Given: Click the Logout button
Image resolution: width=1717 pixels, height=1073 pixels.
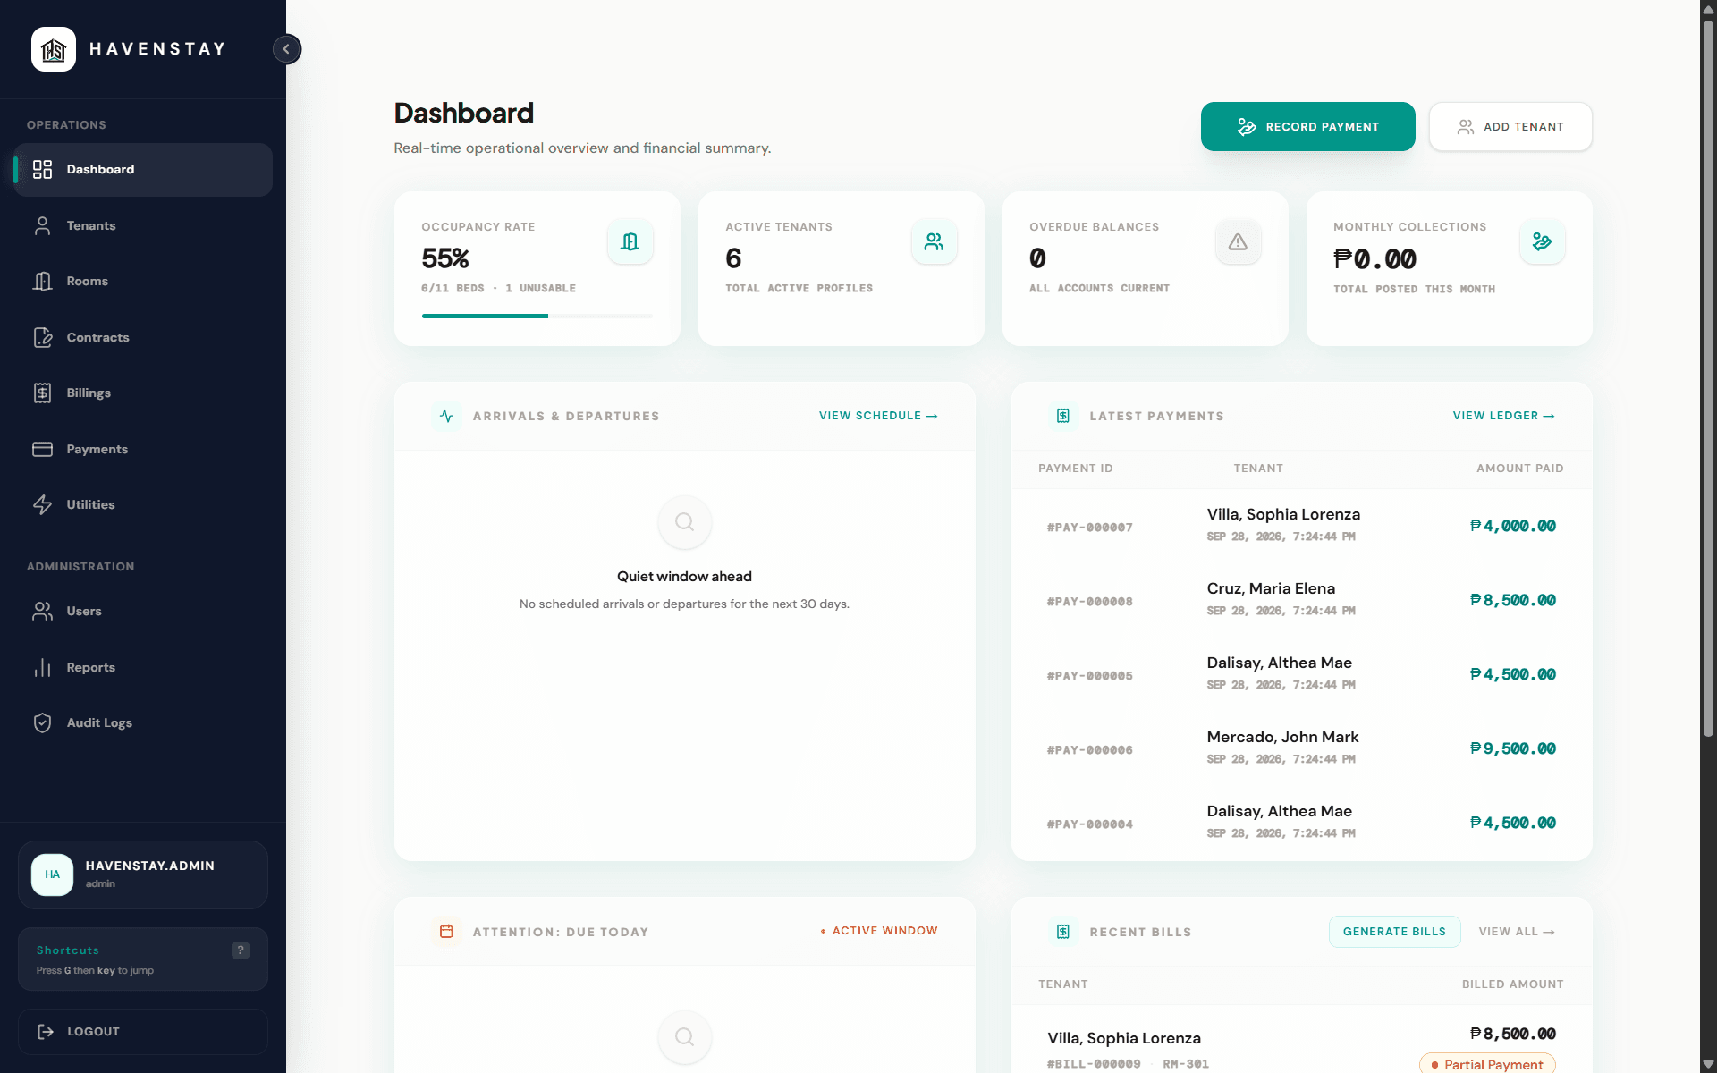Looking at the screenshot, I should coord(143,1032).
